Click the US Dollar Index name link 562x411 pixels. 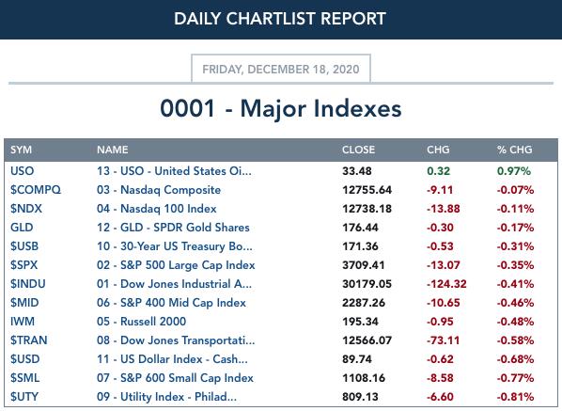click(x=172, y=358)
